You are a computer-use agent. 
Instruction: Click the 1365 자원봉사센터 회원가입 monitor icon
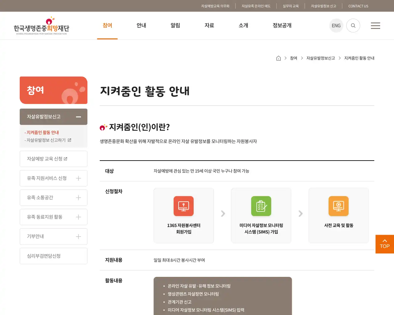(183, 206)
